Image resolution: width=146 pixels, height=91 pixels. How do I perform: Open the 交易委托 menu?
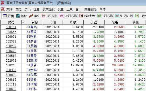coord(90,9)
